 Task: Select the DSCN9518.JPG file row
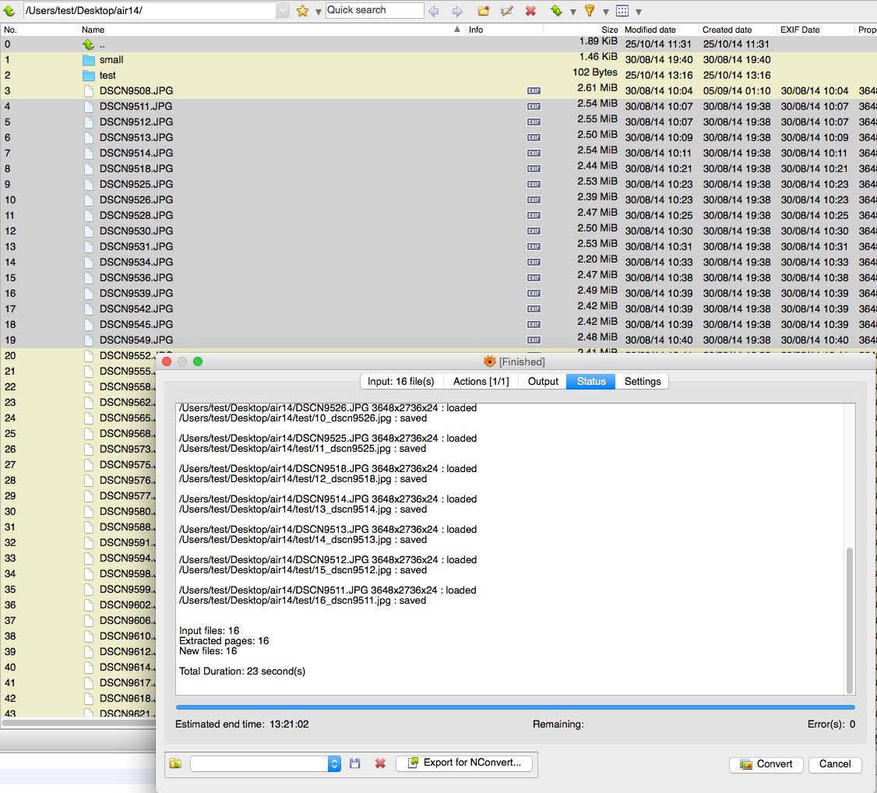(x=438, y=168)
